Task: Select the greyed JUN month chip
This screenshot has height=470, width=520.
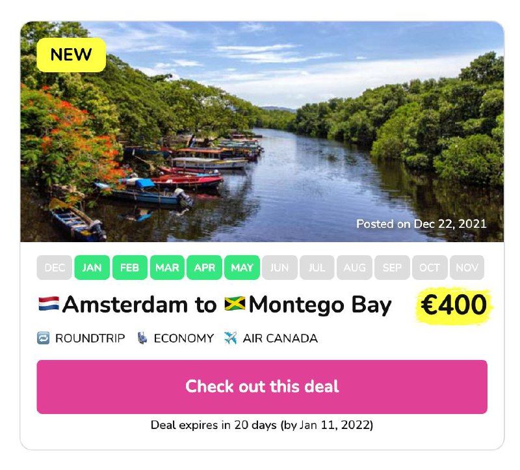Action: pyautogui.click(x=279, y=268)
